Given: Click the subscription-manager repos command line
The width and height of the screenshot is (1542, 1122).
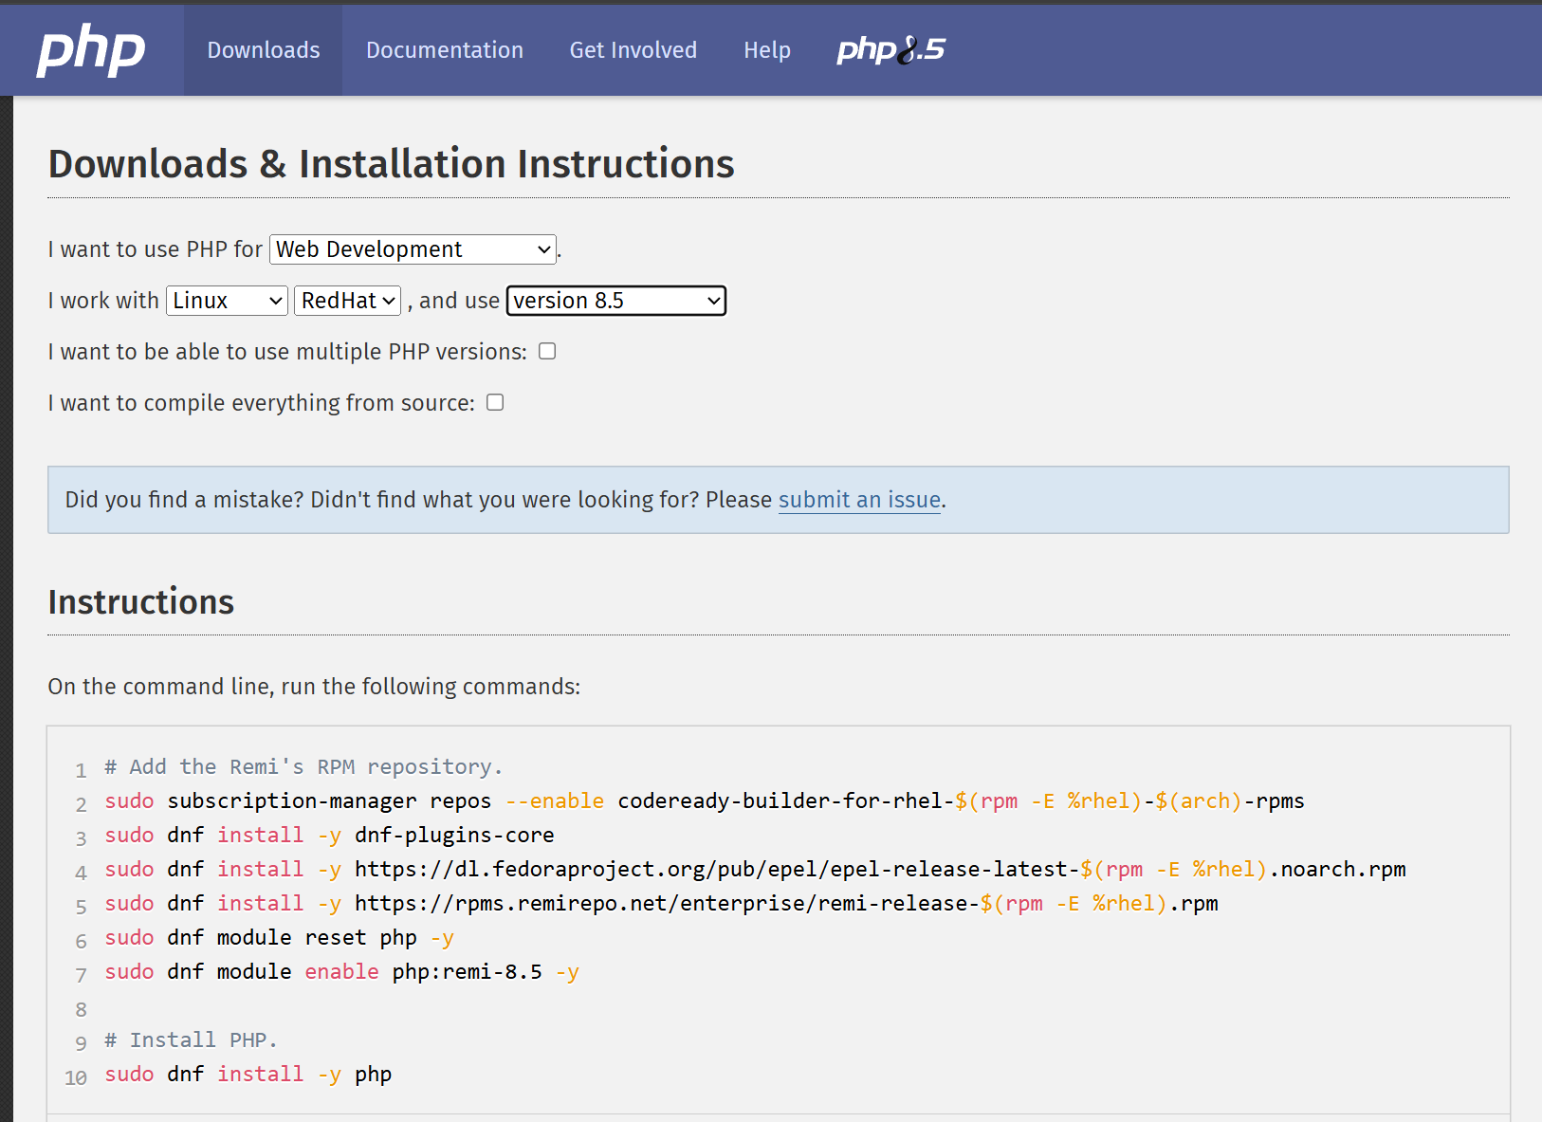Looking at the screenshot, I should coord(705,800).
